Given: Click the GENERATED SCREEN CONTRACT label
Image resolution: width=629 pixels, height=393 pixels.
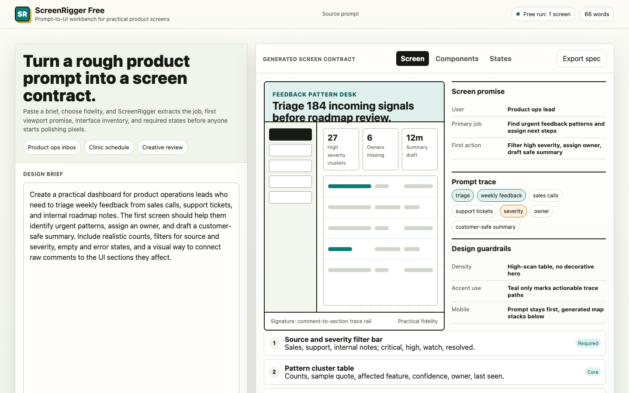Looking at the screenshot, I should coord(309,59).
